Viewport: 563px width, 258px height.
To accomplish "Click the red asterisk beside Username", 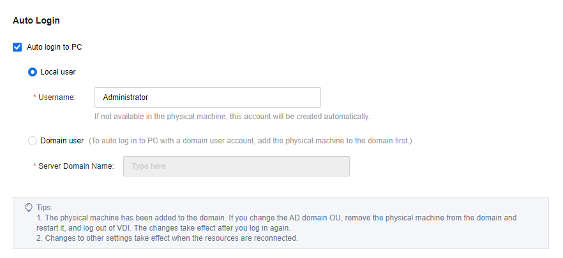I will pos(34,97).
